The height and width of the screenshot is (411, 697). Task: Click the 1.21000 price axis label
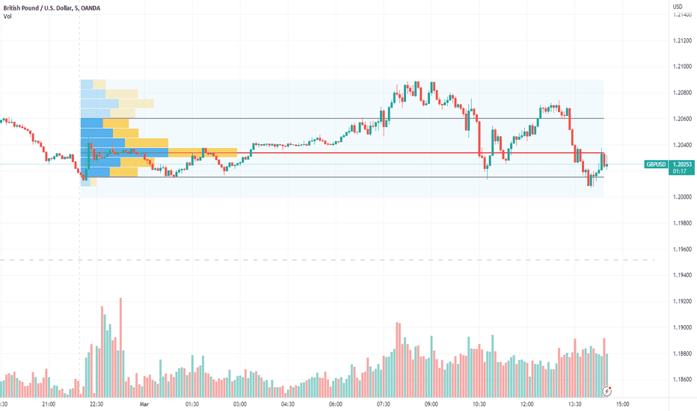click(682, 67)
